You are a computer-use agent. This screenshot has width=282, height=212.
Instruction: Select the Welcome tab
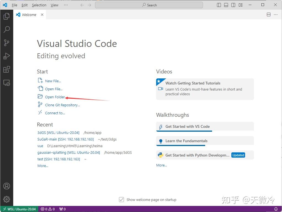tap(28, 15)
